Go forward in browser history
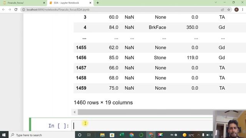 coord(10,10)
